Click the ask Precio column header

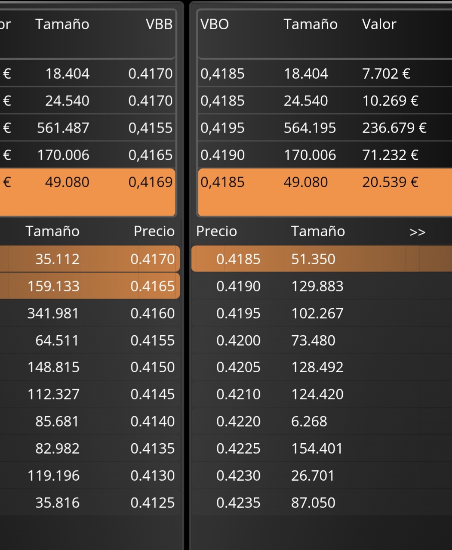click(216, 232)
